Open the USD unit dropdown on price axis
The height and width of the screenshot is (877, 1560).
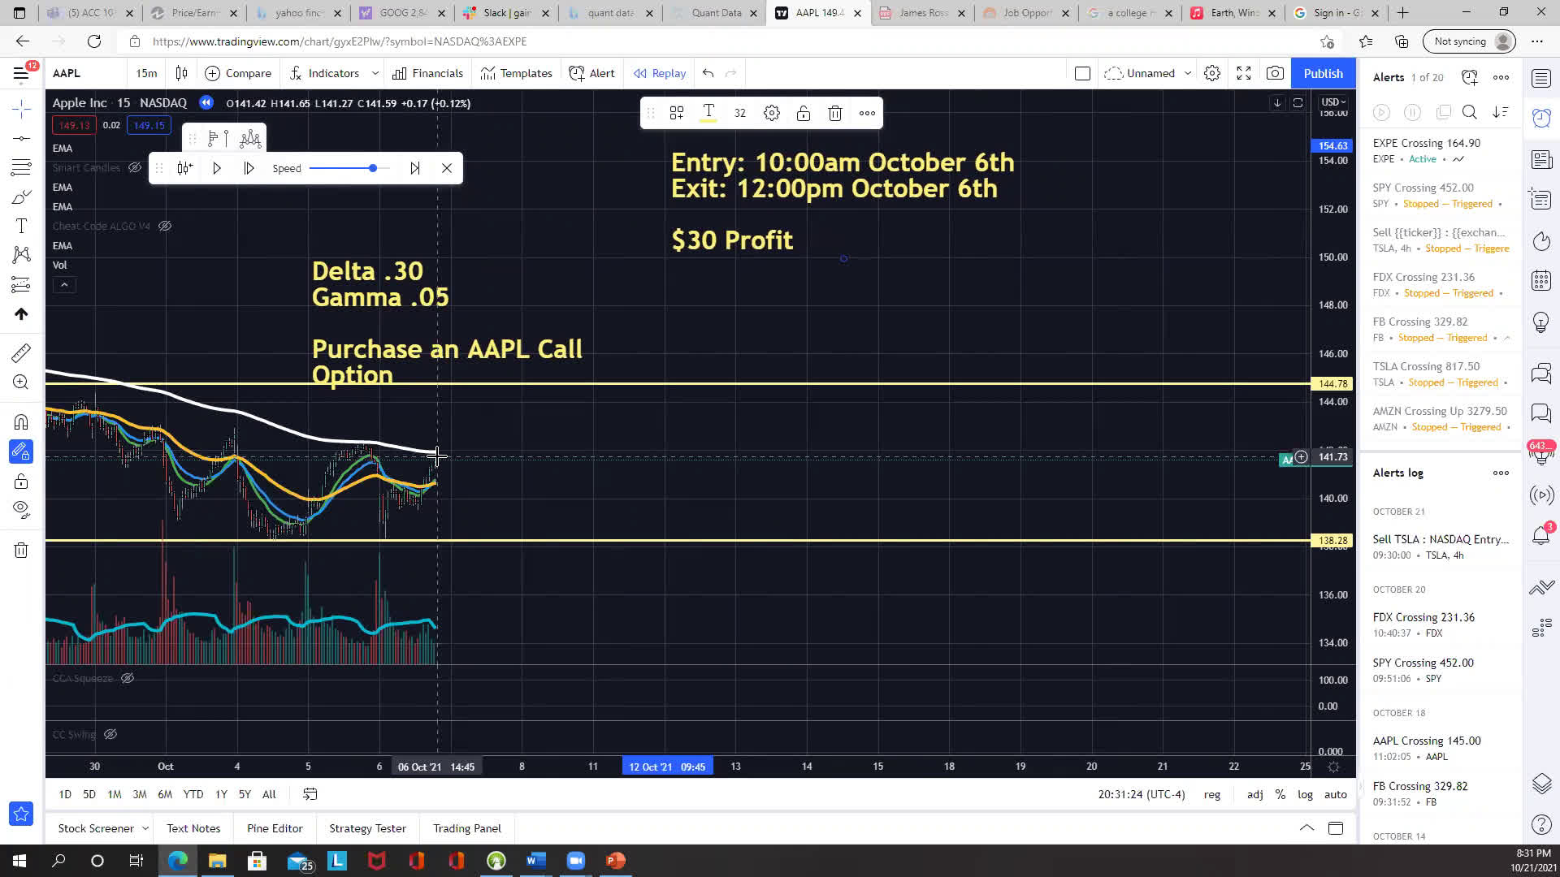tap(1331, 102)
